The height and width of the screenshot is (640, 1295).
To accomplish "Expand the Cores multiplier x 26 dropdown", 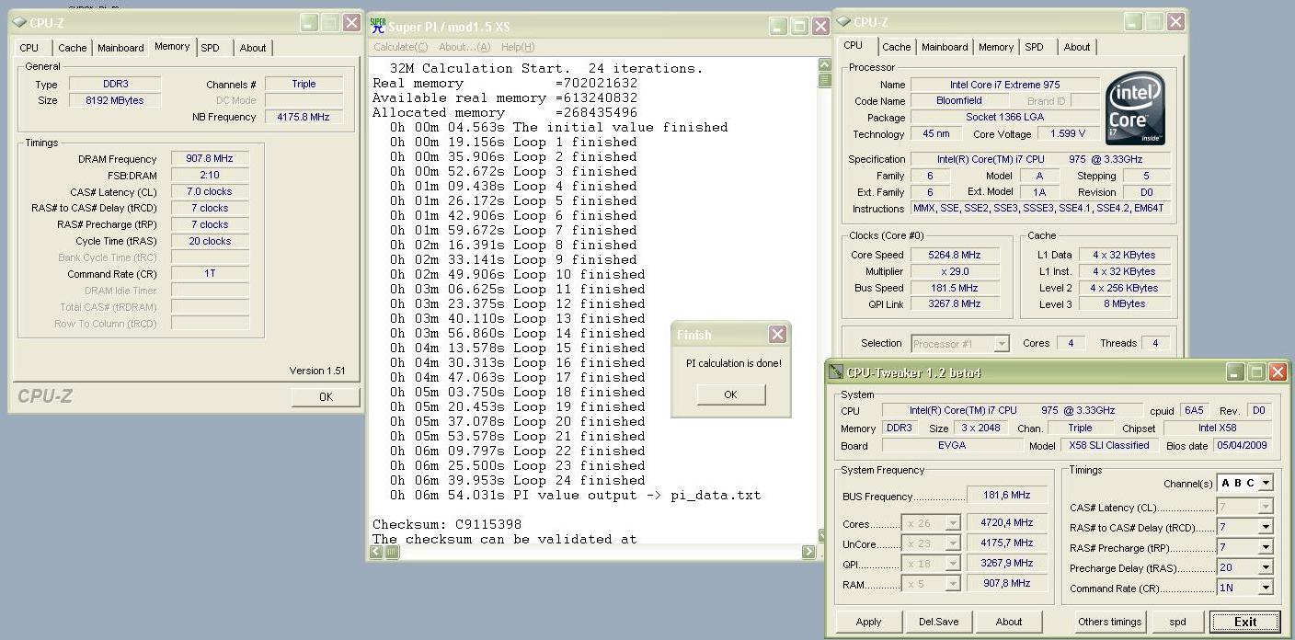I will pyautogui.click(x=953, y=522).
